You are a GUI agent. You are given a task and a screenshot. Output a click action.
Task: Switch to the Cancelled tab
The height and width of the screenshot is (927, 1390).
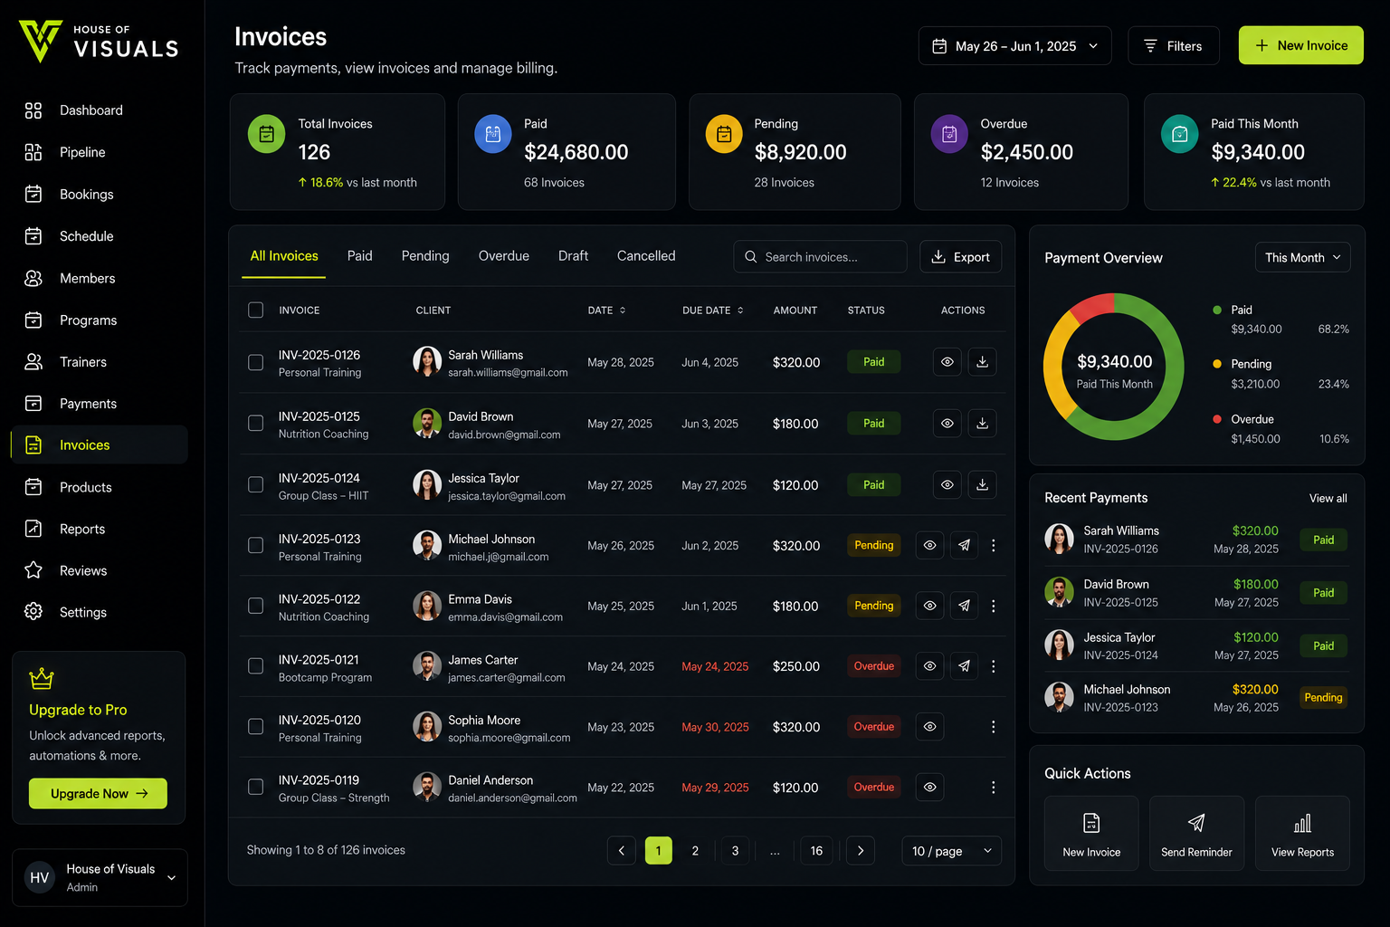click(x=646, y=256)
